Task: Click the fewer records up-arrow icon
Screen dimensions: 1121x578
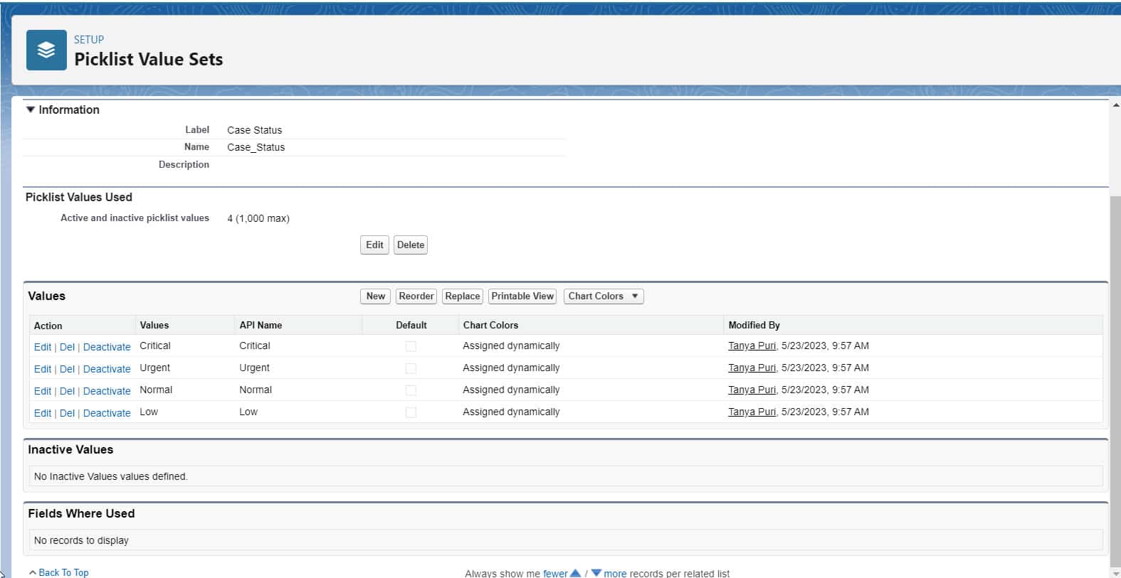Action: pyautogui.click(x=576, y=573)
